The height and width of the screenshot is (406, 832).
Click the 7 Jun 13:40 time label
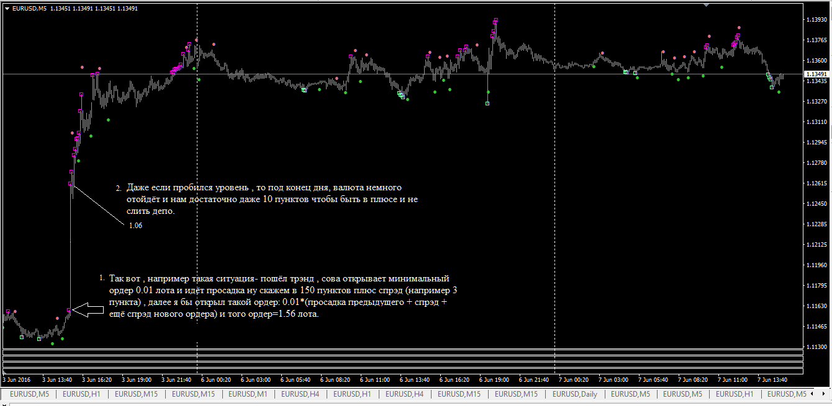772,379
